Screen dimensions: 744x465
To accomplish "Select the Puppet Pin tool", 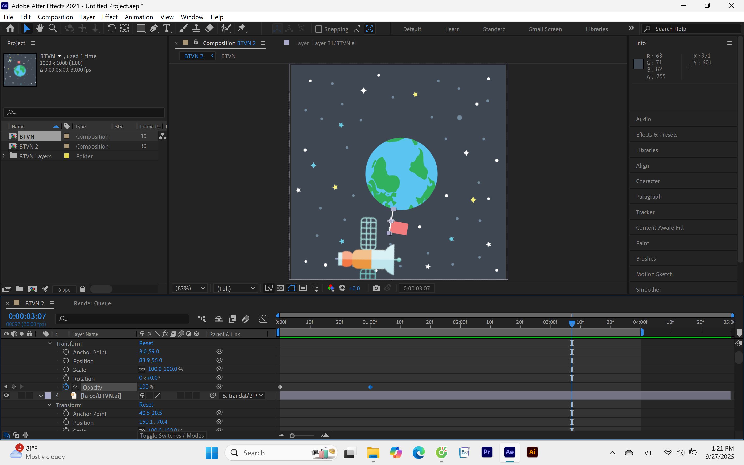I will tap(242, 29).
